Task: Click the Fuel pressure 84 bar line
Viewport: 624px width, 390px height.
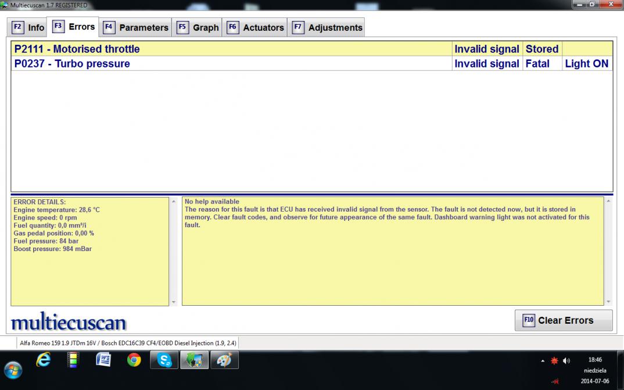Action: [46, 241]
